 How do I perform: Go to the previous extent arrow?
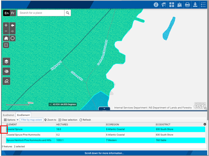[x=13, y=25]
